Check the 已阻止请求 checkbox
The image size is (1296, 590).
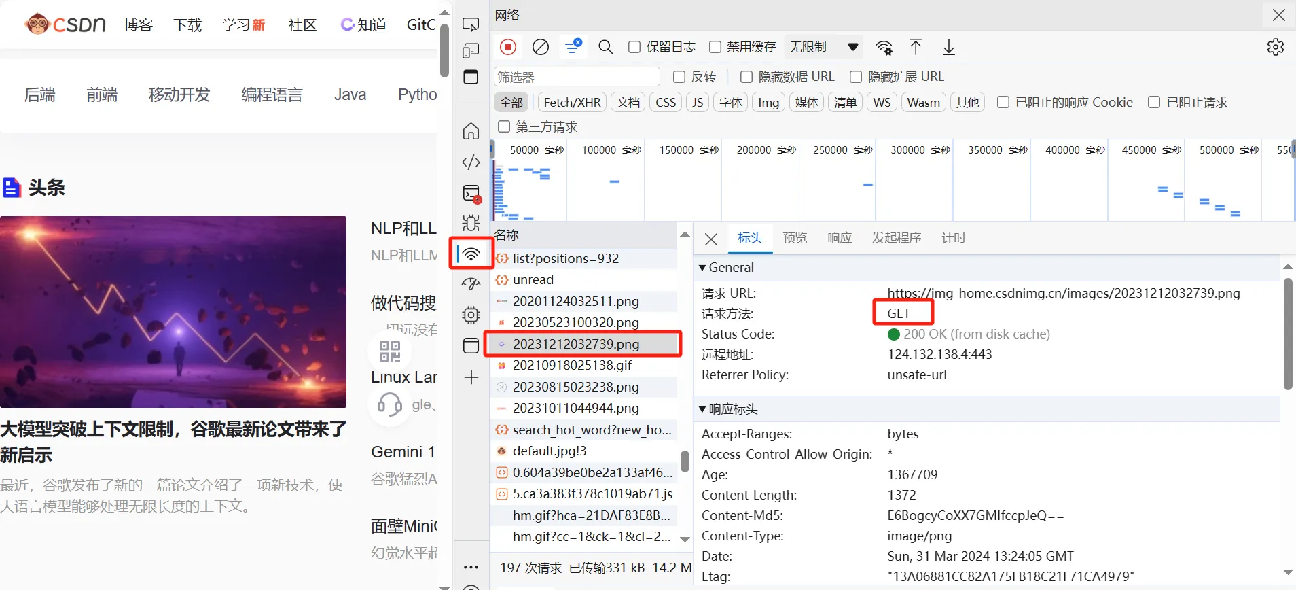1154,102
